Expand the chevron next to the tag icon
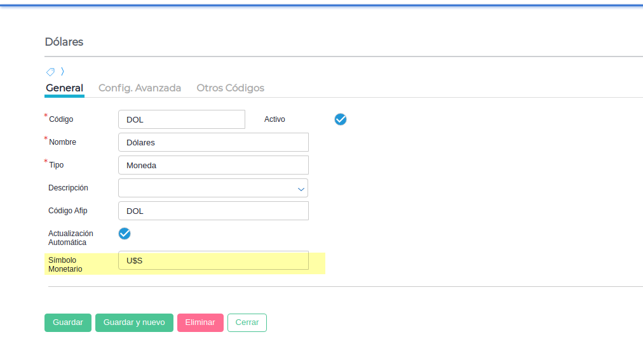 [62, 71]
